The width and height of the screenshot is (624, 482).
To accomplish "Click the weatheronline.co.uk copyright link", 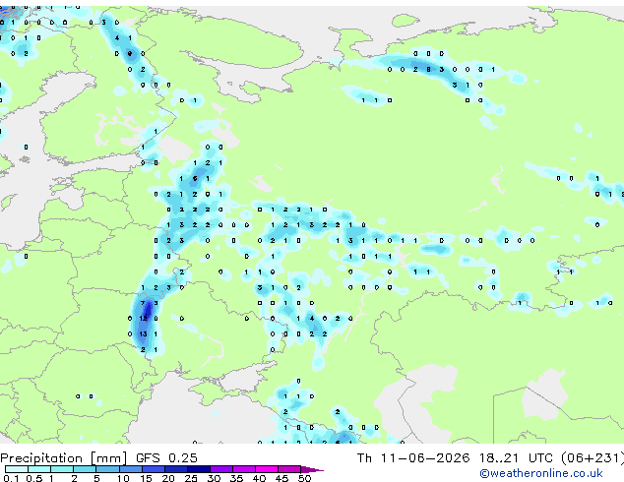I will (x=541, y=473).
